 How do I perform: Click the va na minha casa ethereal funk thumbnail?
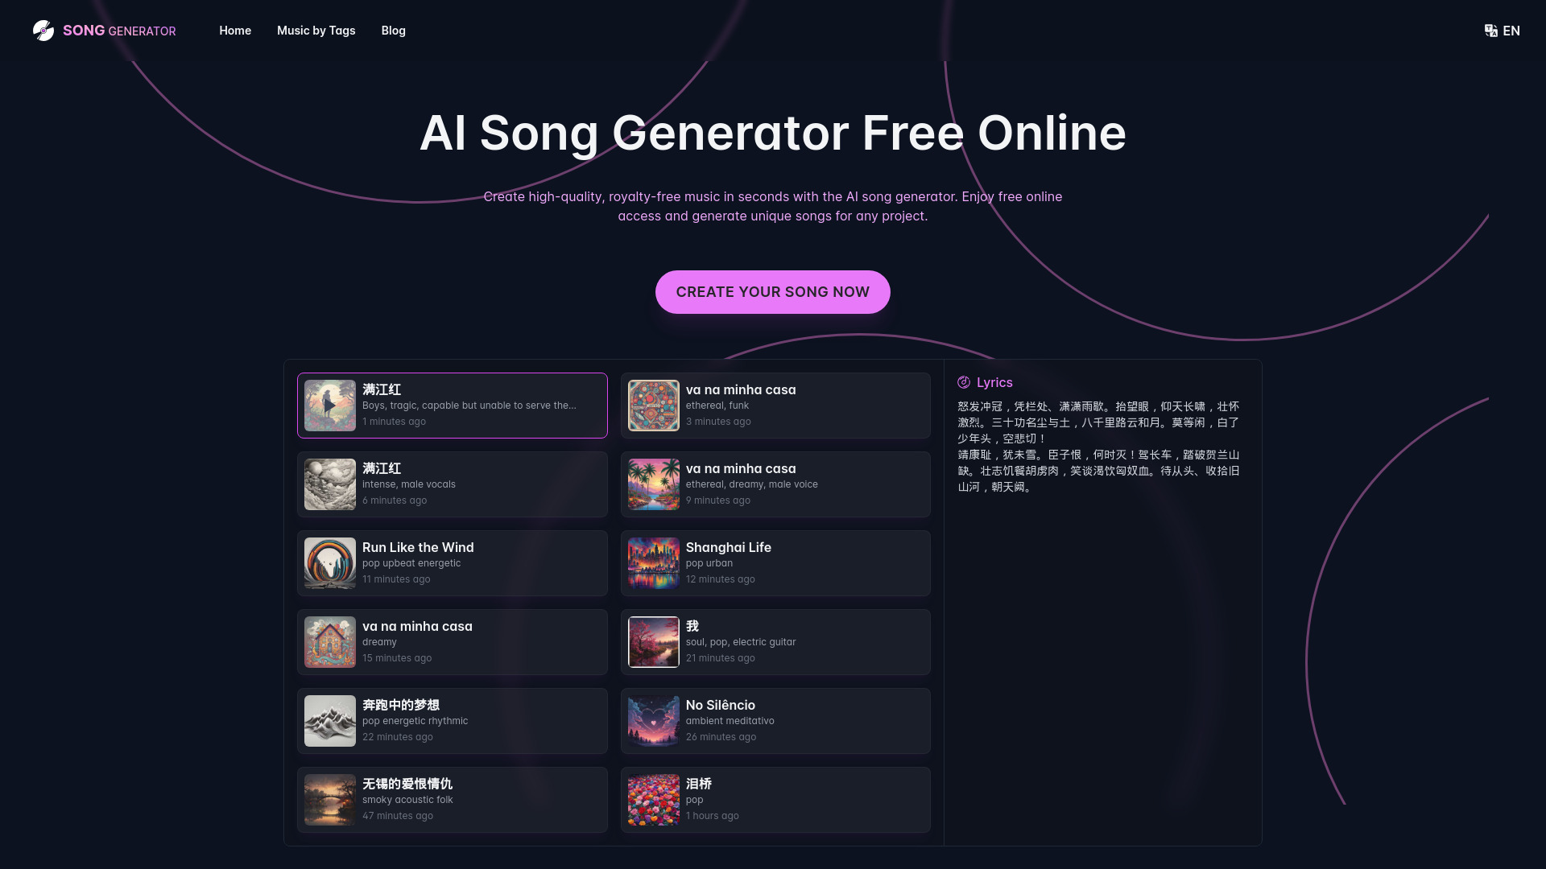click(x=653, y=404)
